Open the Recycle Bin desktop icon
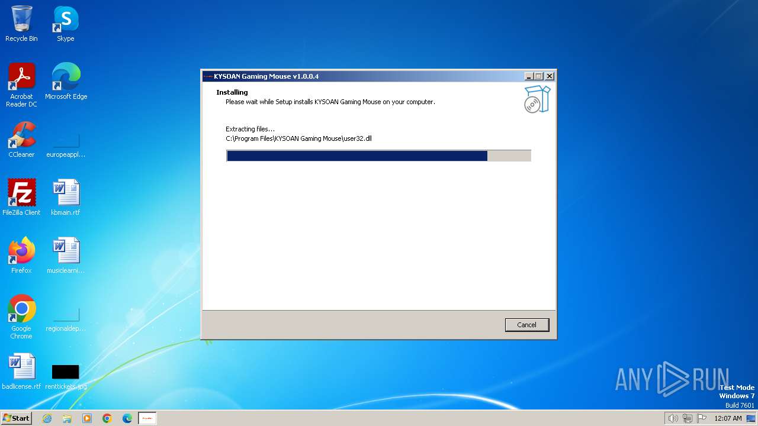The width and height of the screenshot is (758, 426). pos(21,24)
